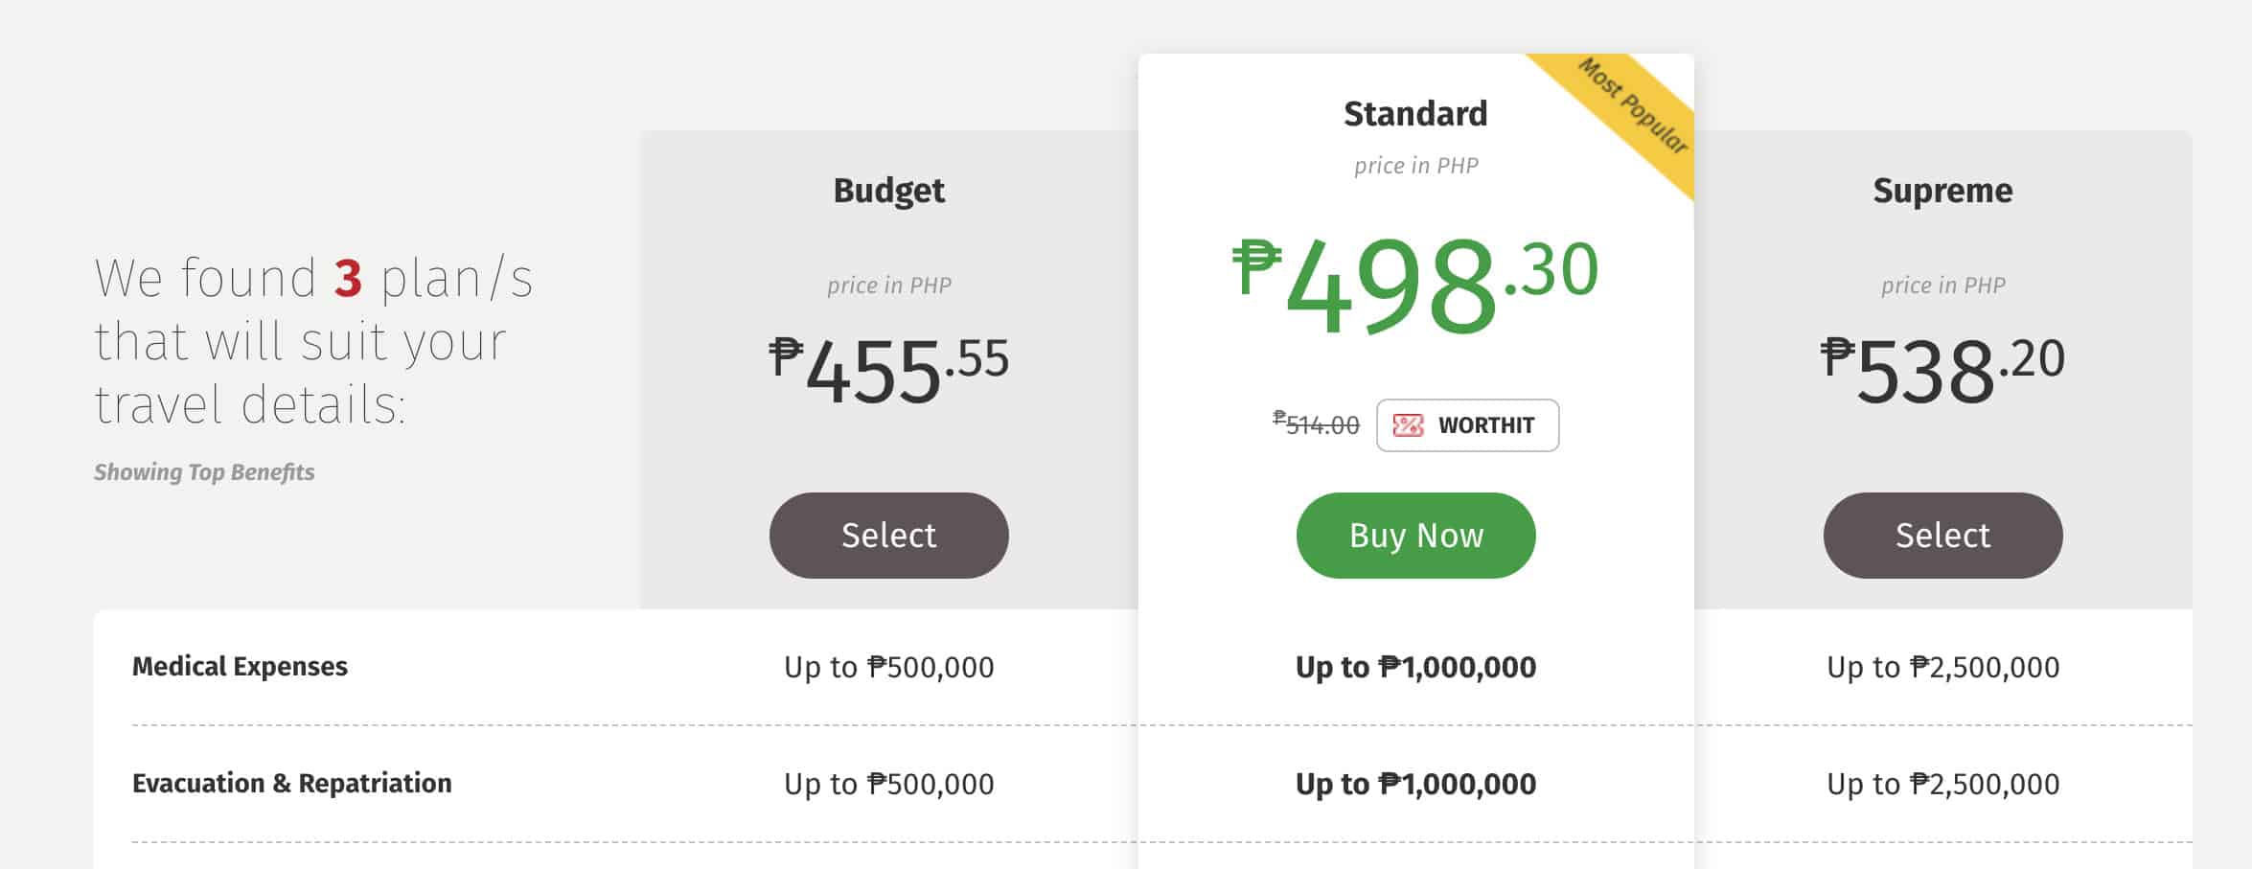Click Supreme's Evacuation & Repatriation coverage amount

pos(1942,784)
